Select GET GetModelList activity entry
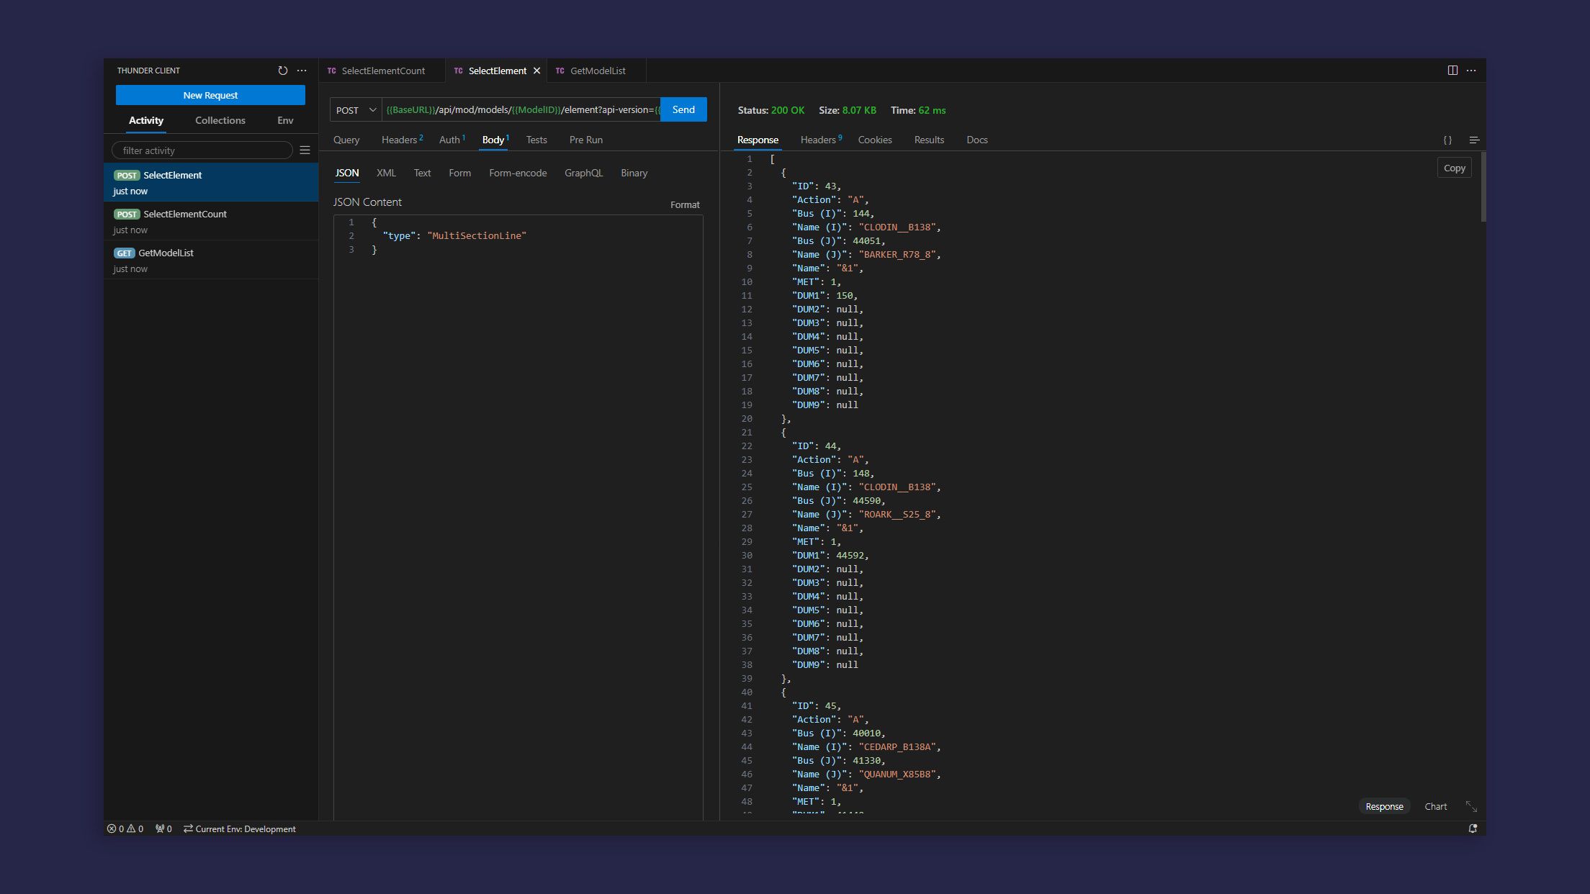Screen dimensions: 1590x894 [x=211, y=260]
